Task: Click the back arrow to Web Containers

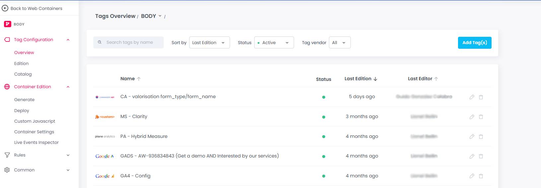Action: [5, 8]
